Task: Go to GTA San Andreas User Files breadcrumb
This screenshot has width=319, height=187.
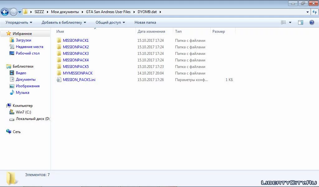Action: pyautogui.click(x=108, y=12)
